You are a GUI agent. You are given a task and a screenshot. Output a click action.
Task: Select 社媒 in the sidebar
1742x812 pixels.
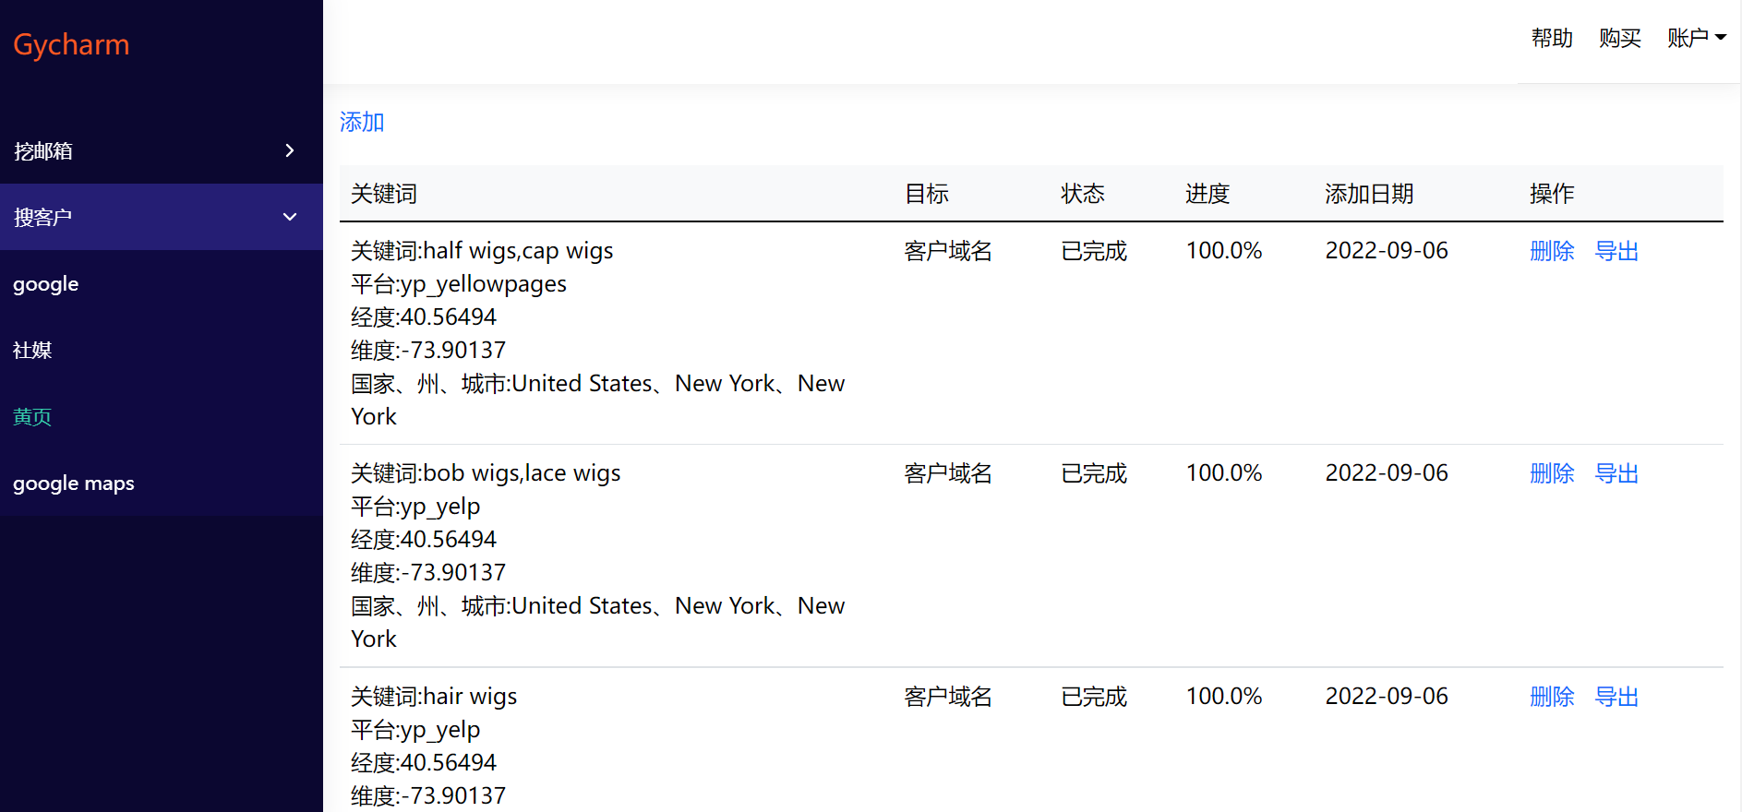coord(32,351)
